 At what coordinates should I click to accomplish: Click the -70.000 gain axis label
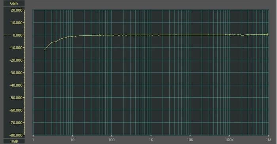(16, 123)
